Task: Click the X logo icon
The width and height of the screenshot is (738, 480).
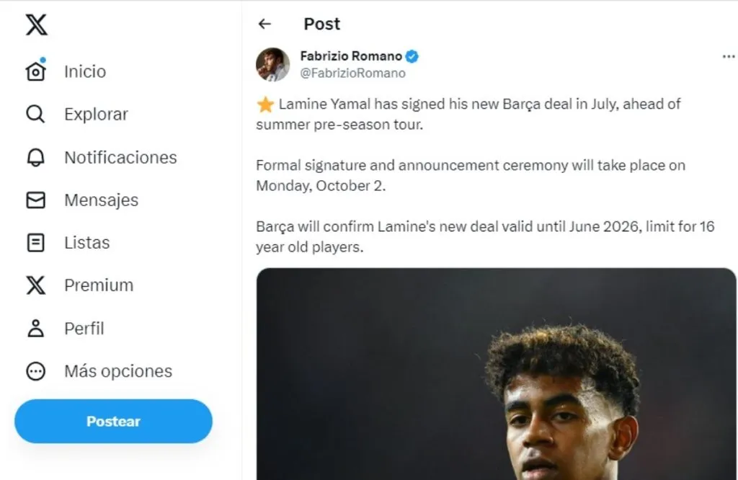Action: pyautogui.click(x=36, y=25)
